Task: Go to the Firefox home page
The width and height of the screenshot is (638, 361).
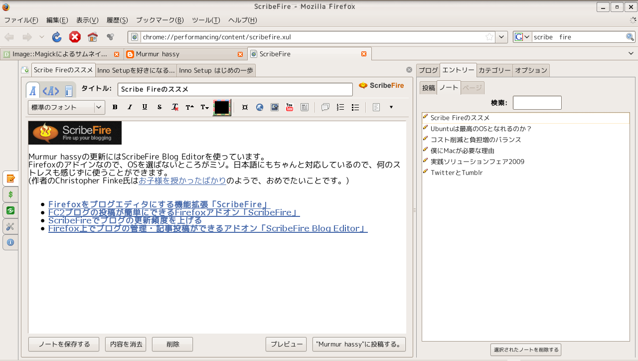Action: [92, 37]
